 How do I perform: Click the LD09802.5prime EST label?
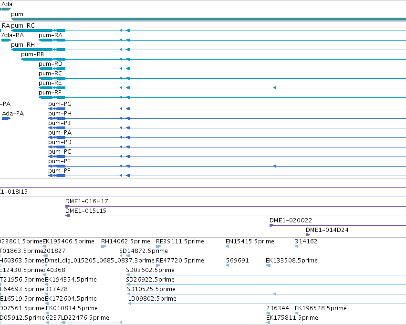coord(152,299)
